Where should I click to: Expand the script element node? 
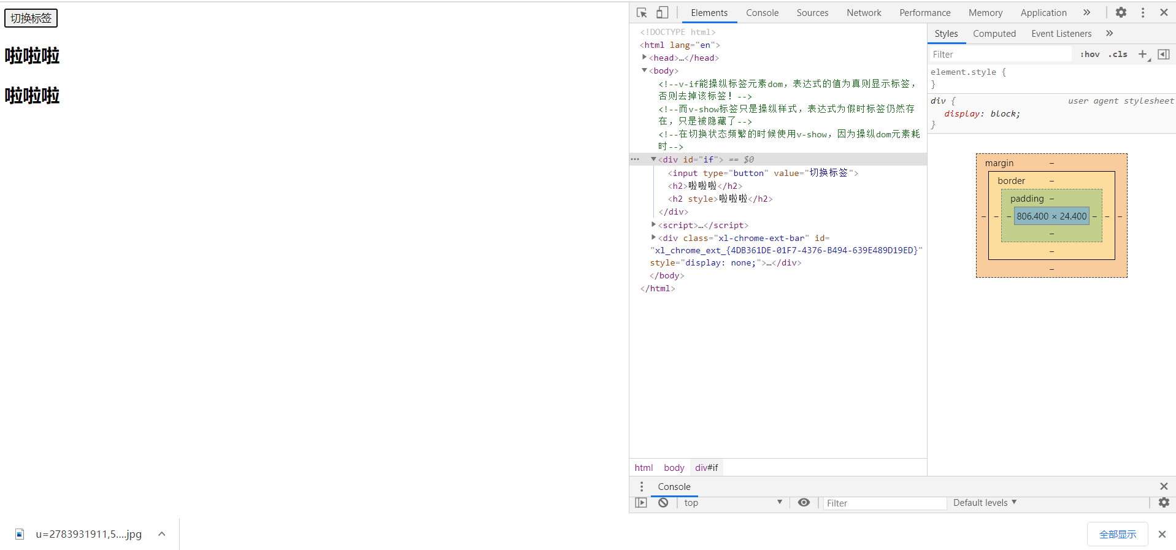click(x=653, y=224)
